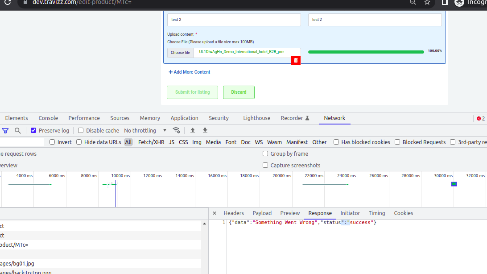The width and height of the screenshot is (487, 274).
Task: Check Blocked Requests option
Action: [397, 142]
